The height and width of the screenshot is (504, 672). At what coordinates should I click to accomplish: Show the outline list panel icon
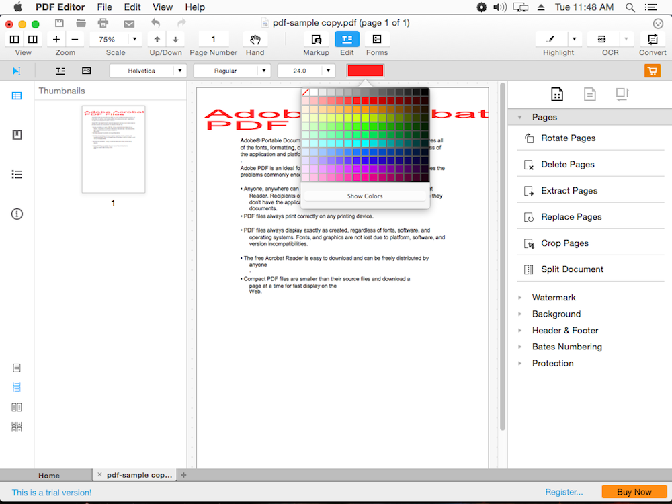click(x=17, y=175)
